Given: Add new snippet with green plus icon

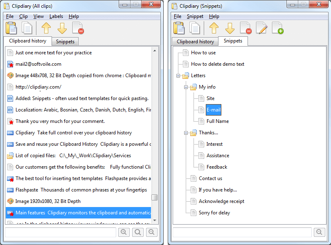Looking at the screenshot, I should 278,28.
